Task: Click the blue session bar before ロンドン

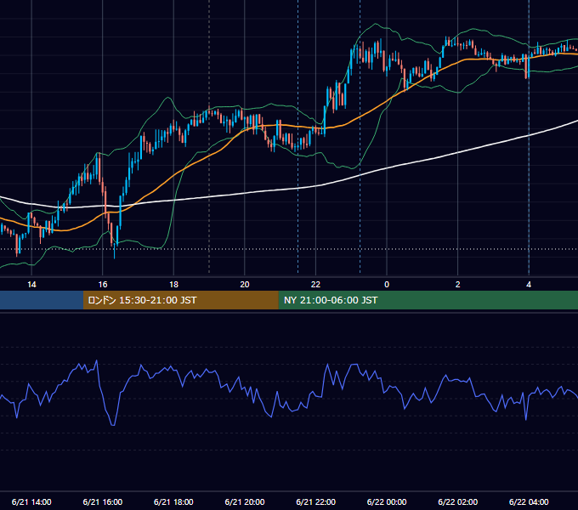Action: pos(42,300)
